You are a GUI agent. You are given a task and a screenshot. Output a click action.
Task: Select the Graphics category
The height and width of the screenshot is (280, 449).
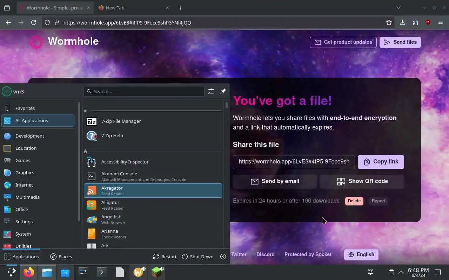tap(38, 173)
